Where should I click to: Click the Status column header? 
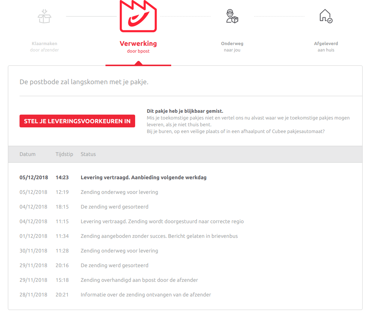(88, 154)
